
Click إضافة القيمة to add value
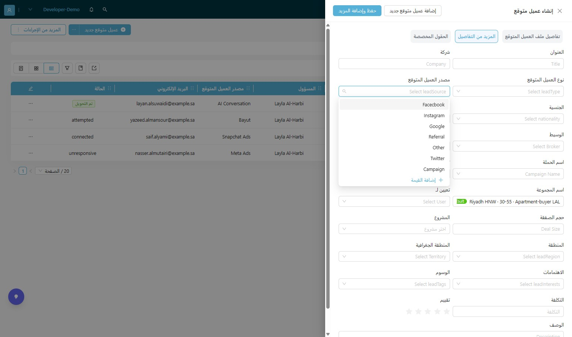coord(427,180)
